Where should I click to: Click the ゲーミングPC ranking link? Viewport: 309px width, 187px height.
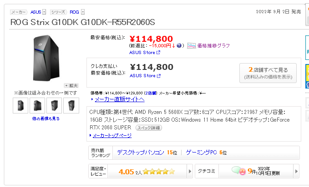click(x=201, y=153)
